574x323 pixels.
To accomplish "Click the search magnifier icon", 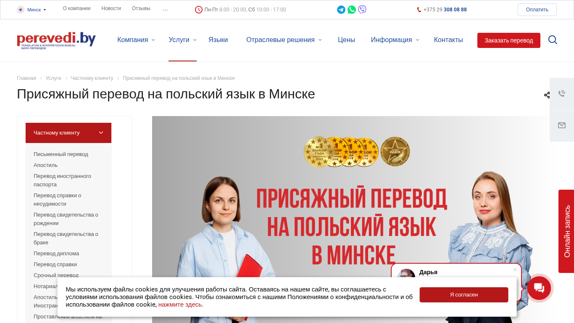I will [x=553, y=40].
